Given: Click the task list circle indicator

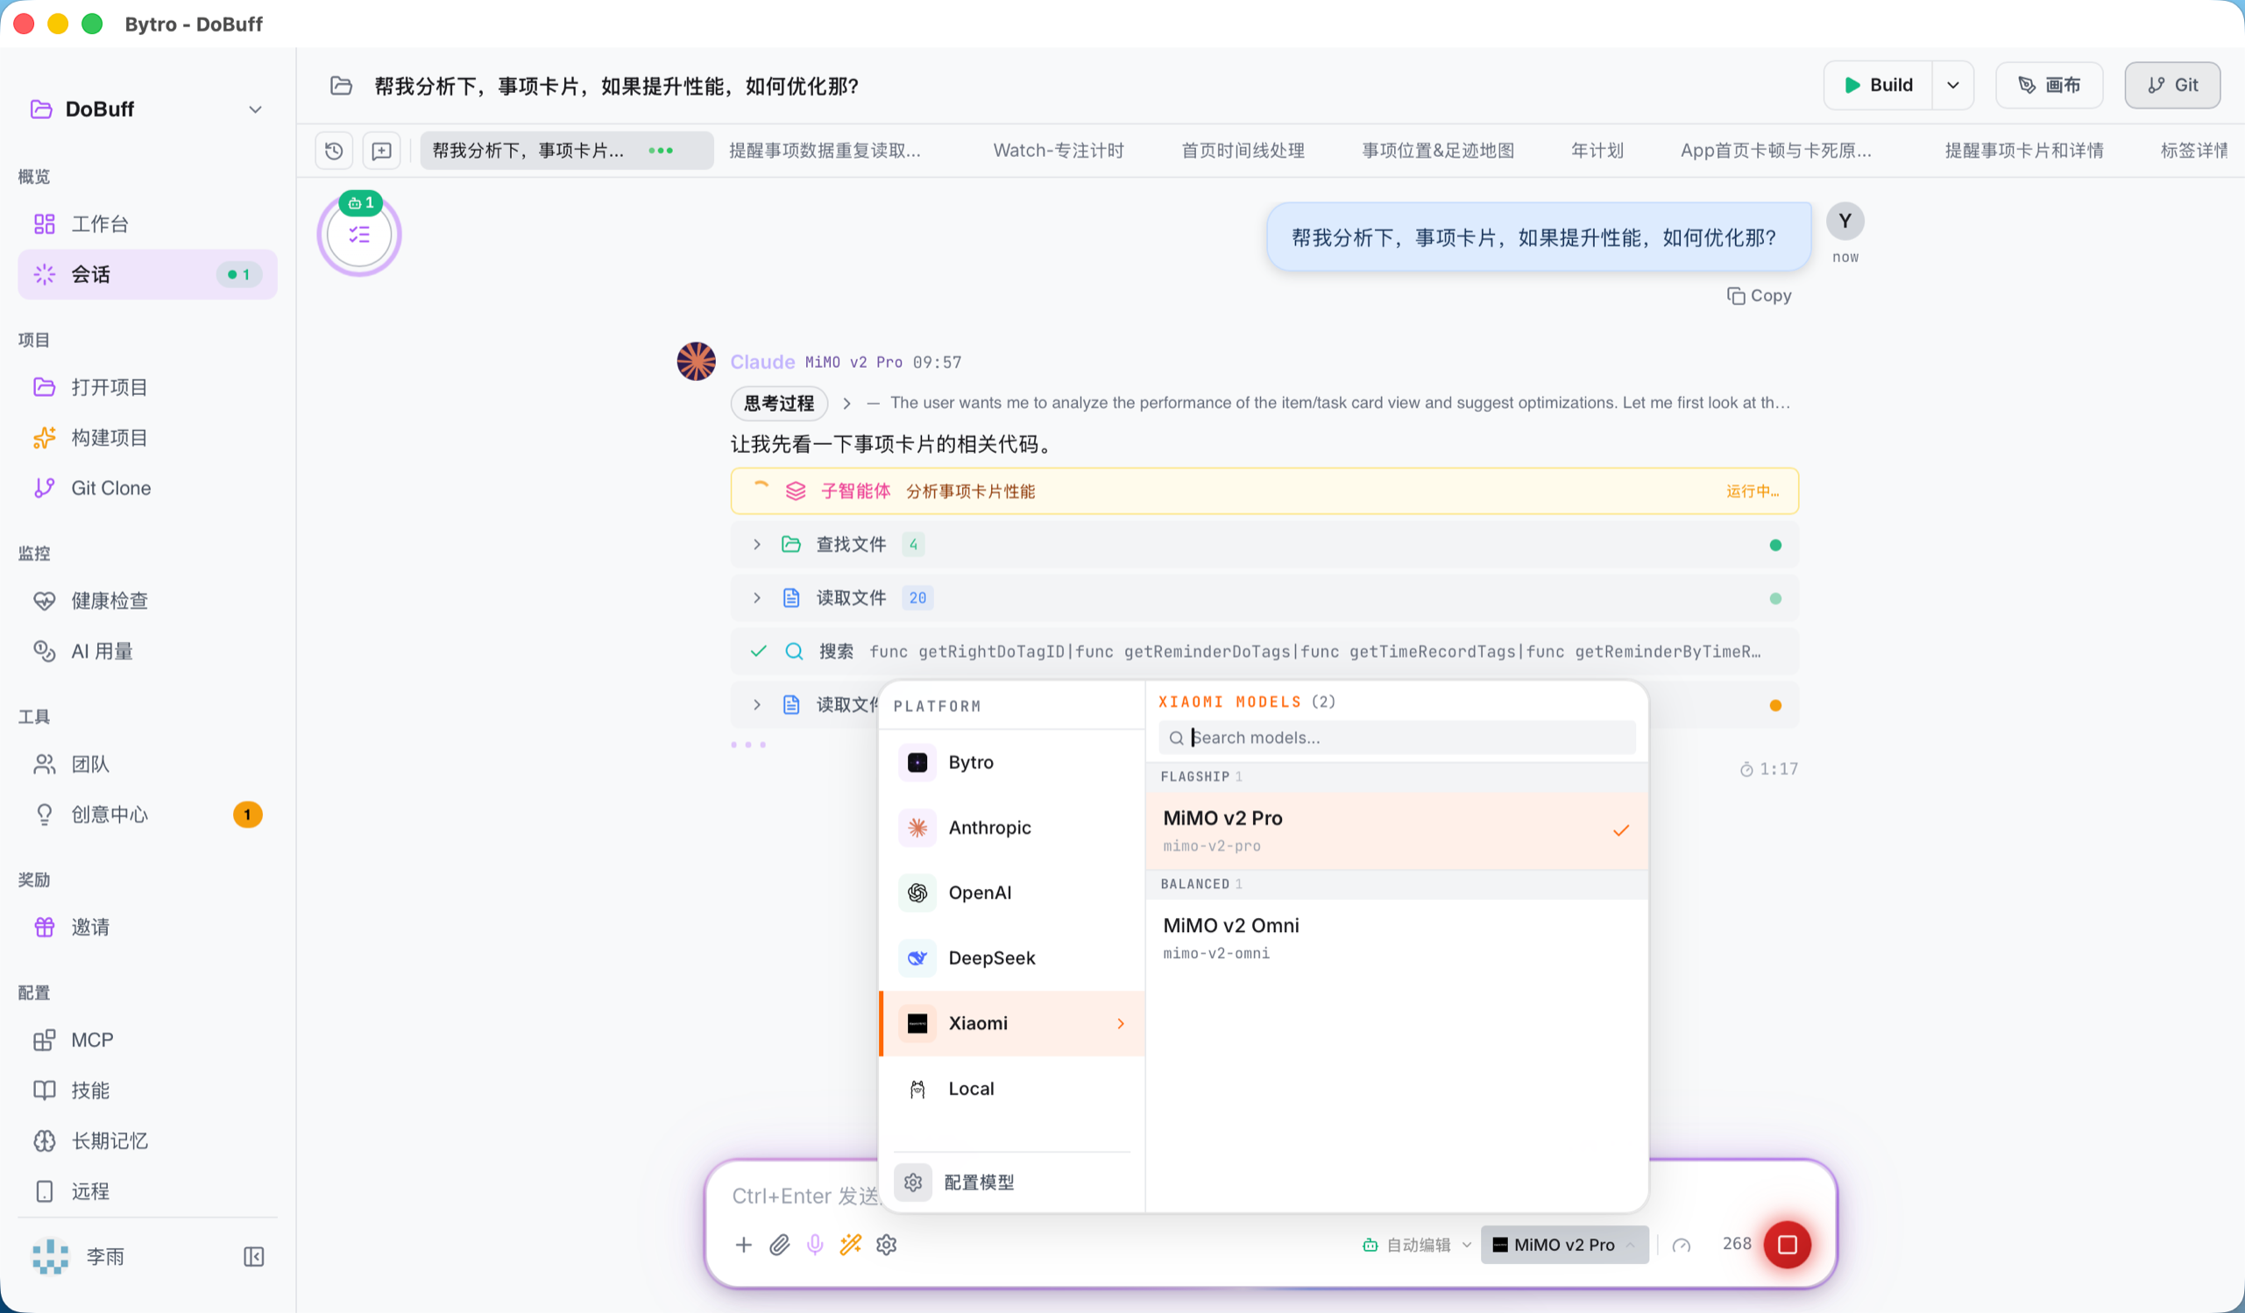Looking at the screenshot, I should point(359,235).
